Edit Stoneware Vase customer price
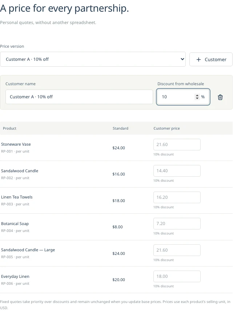This screenshot has height=311, width=233. (177, 145)
